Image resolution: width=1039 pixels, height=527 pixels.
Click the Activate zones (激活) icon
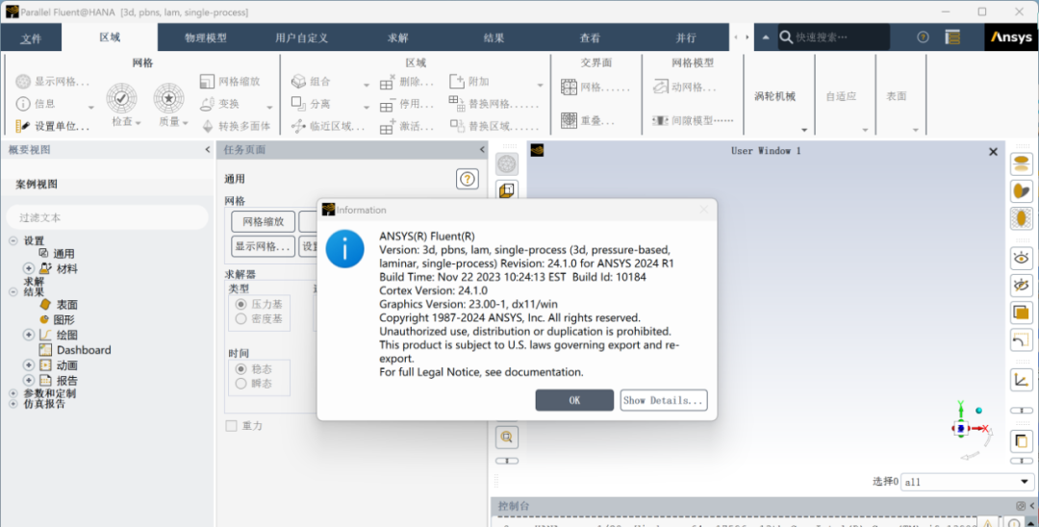(x=388, y=126)
